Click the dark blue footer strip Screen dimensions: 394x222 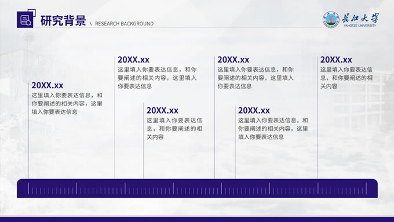click(x=197, y=220)
